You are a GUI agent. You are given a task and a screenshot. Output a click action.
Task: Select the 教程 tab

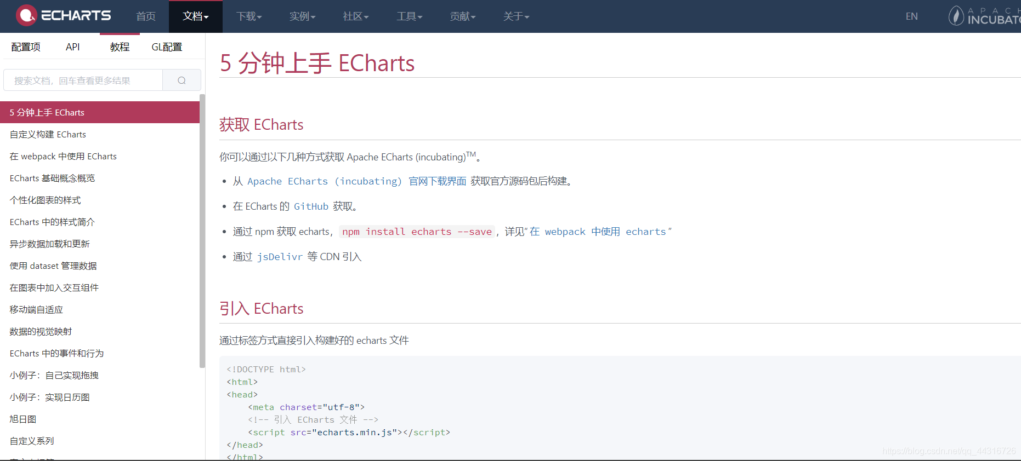pos(120,47)
